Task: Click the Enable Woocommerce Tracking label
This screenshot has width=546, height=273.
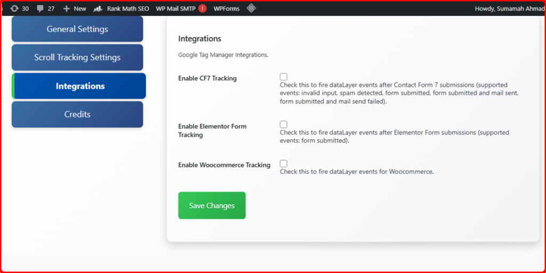Action: pyautogui.click(x=224, y=165)
